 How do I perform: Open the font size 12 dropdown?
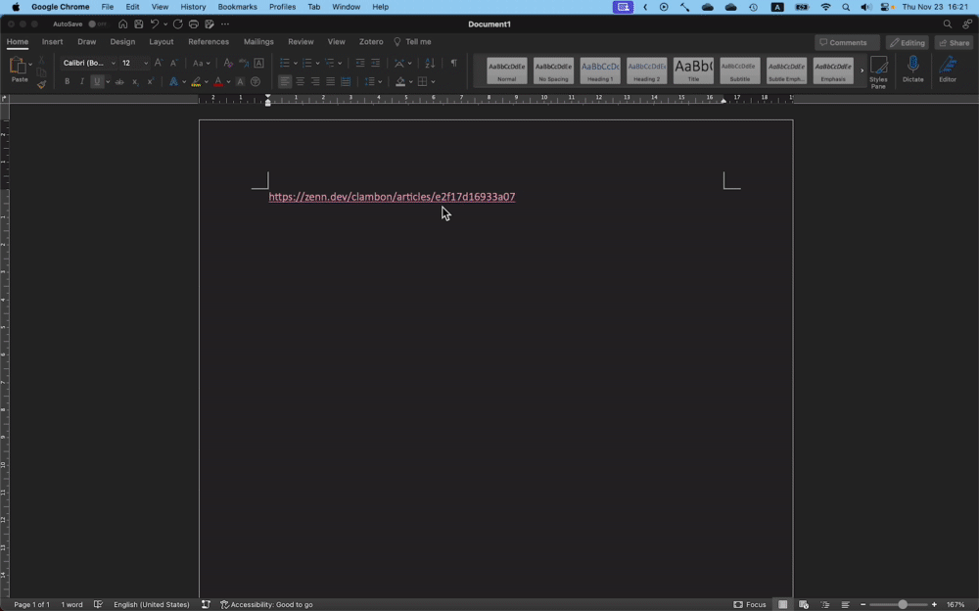pyautogui.click(x=146, y=63)
